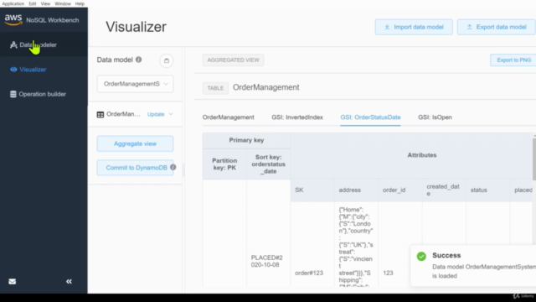Open the View menu
The height and width of the screenshot is (302, 536).
pyautogui.click(x=45, y=3)
